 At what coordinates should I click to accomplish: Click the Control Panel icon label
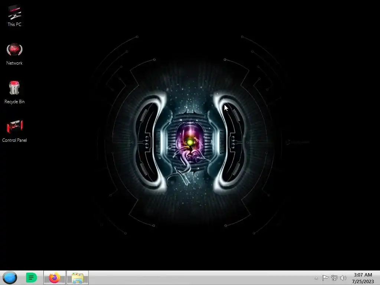(x=14, y=140)
